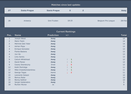This screenshot has height=94, width=131.
Task: Click the +/- column header
Action: 67,35
